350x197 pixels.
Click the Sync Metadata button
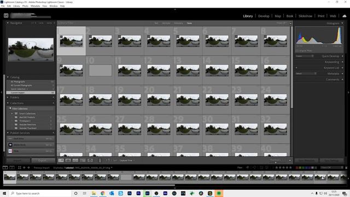(306, 160)
